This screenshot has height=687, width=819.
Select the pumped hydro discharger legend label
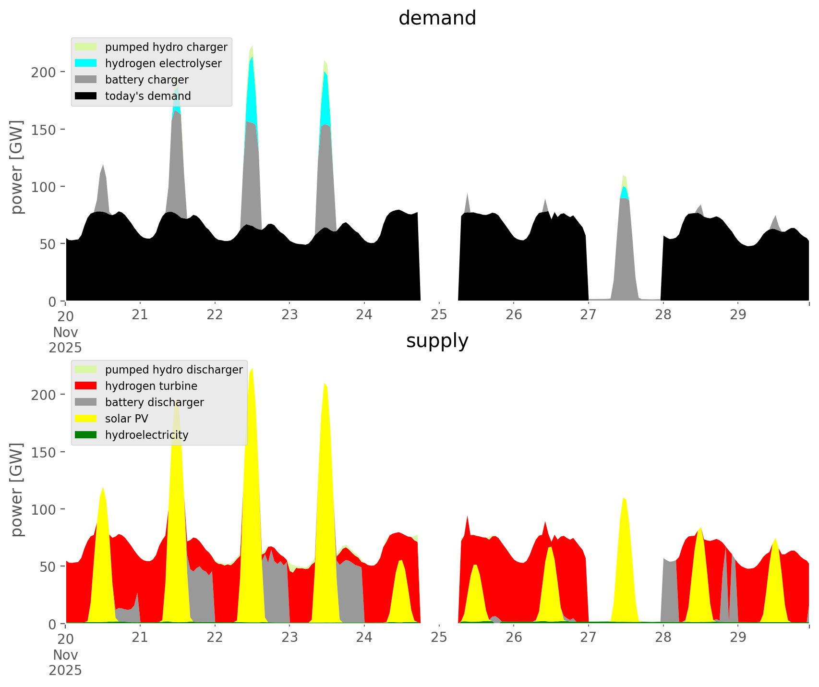click(174, 370)
